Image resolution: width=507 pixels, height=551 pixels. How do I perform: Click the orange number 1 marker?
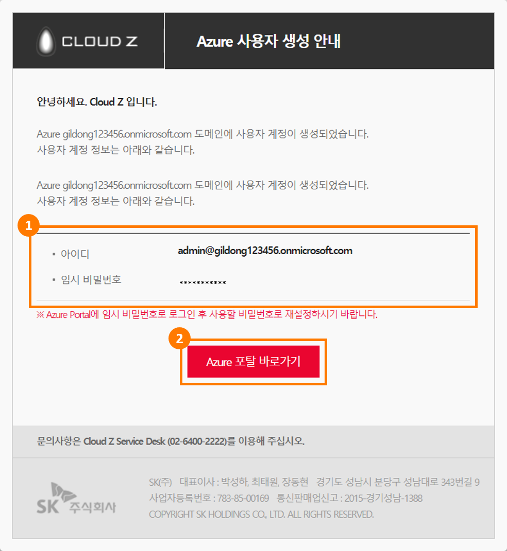(x=28, y=225)
